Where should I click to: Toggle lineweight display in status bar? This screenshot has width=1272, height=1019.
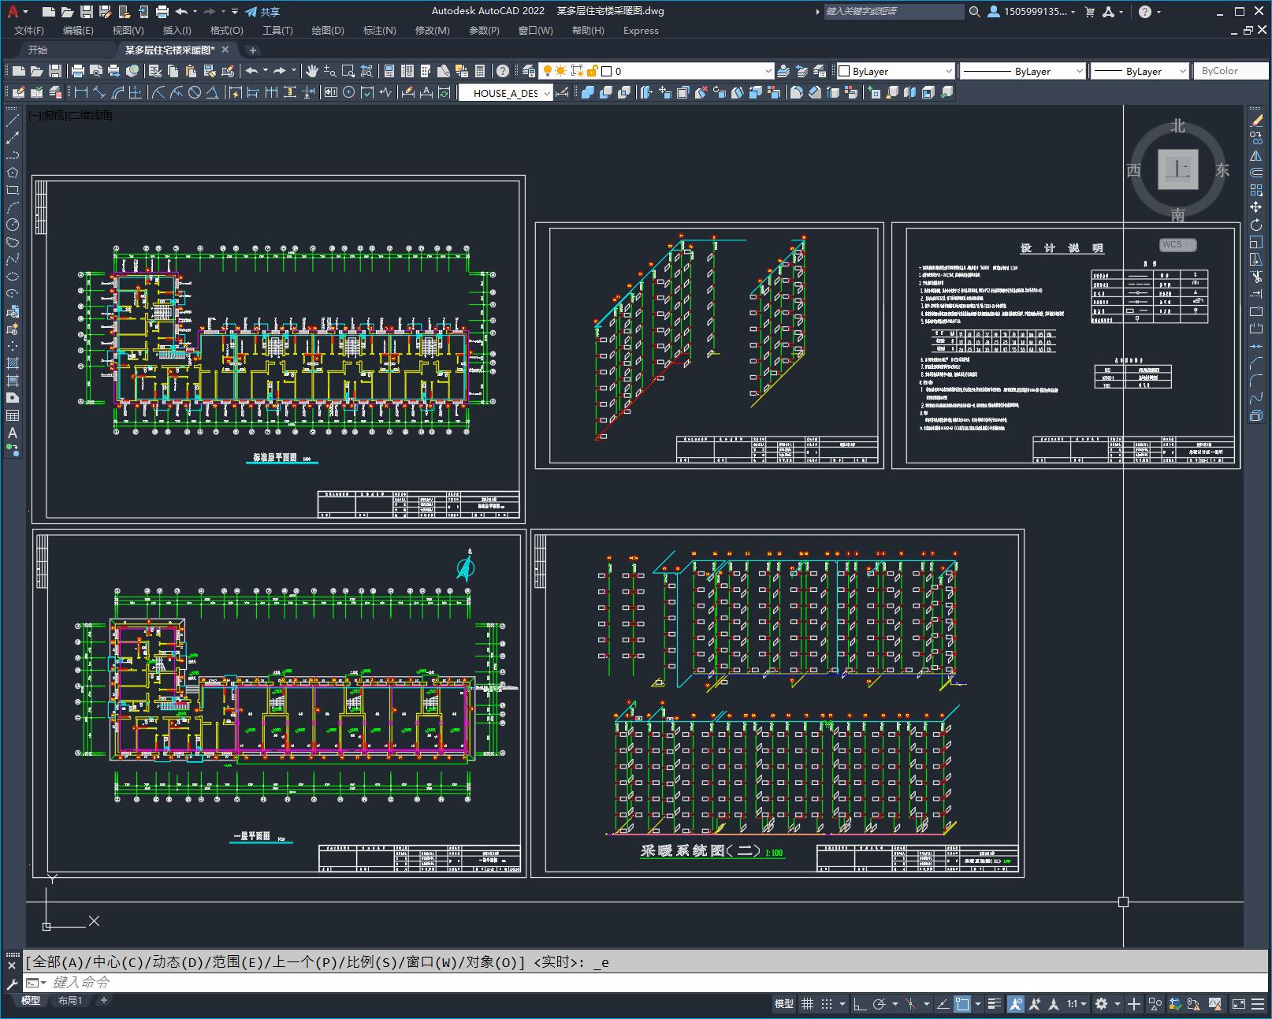(x=995, y=1004)
